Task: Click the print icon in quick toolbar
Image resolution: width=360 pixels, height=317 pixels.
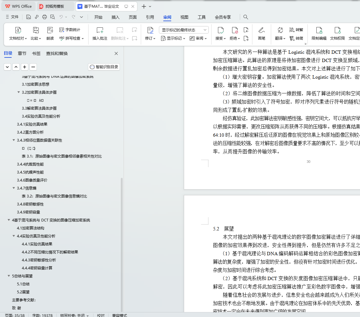Action: [x=45, y=17]
